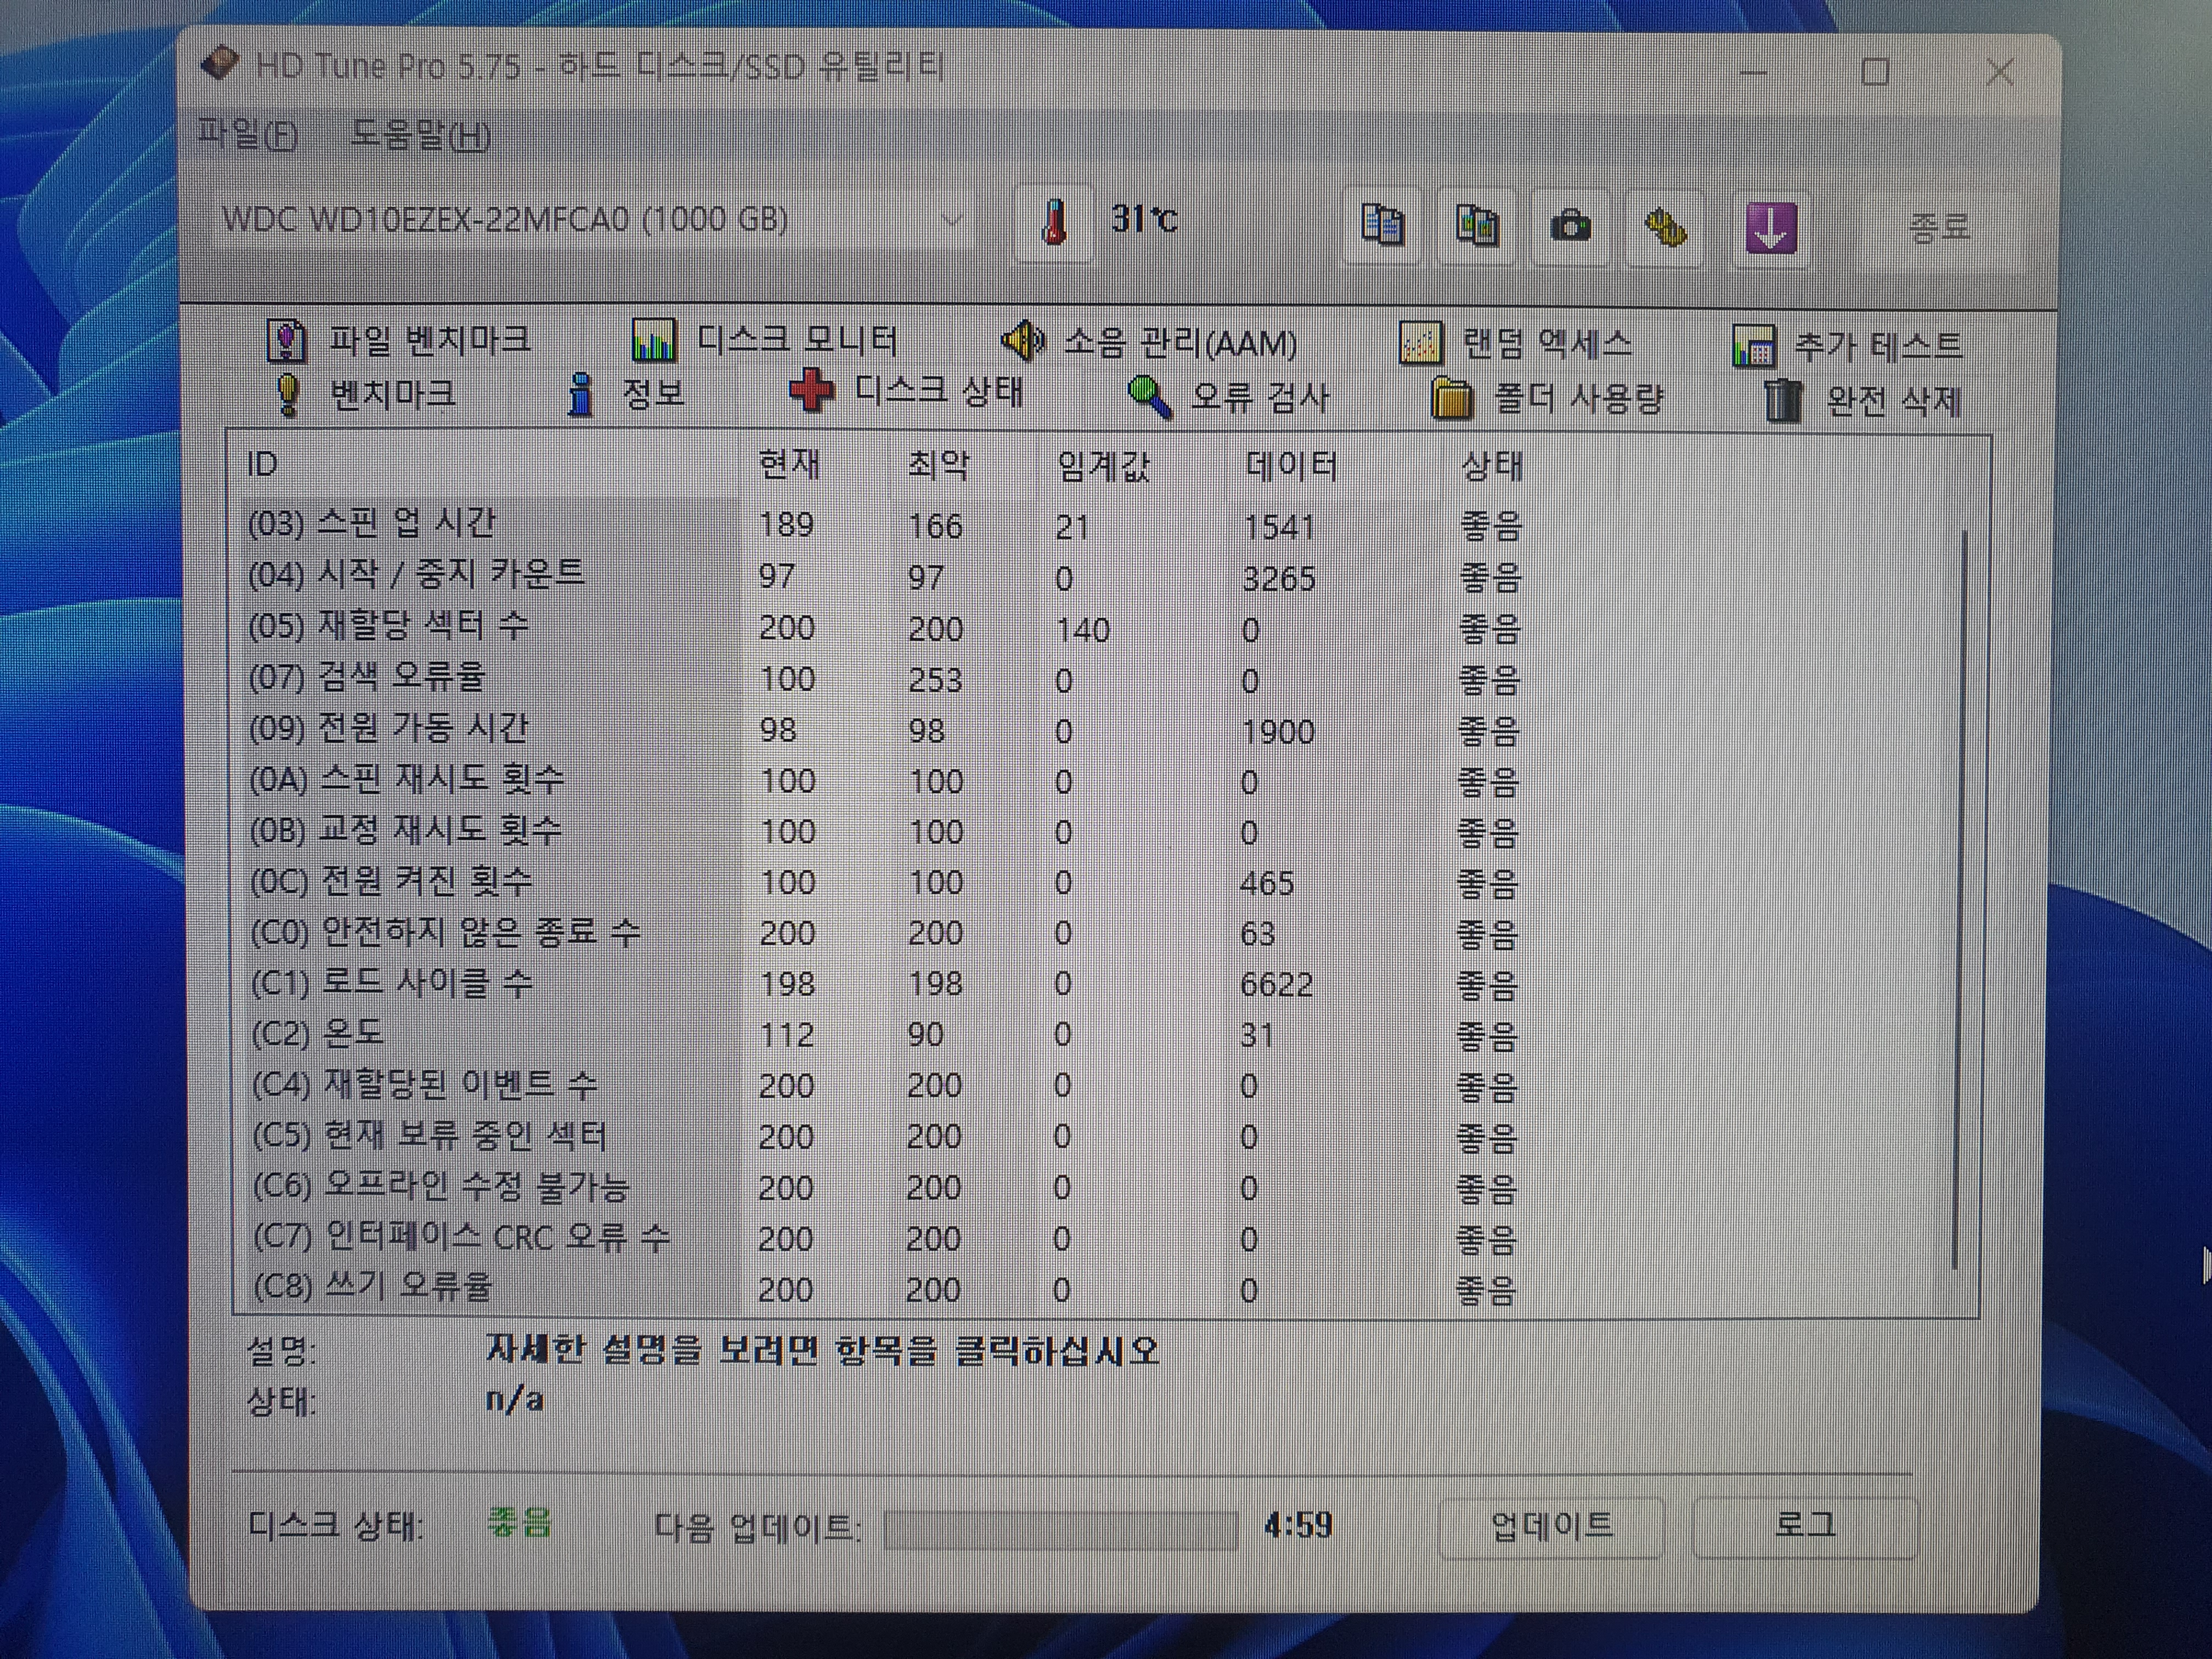This screenshot has height=1659, width=2212.
Task: Switch to the 오류 검사 tab
Action: click(x=1229, y=396)
